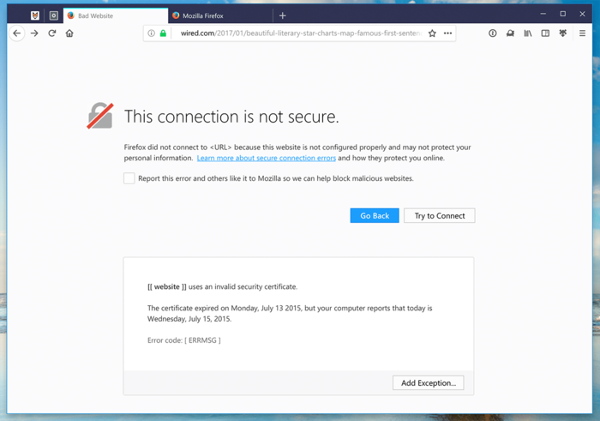Open the Firefox hamburger menu
Screen dimensions: 600x421
(582, 33)
